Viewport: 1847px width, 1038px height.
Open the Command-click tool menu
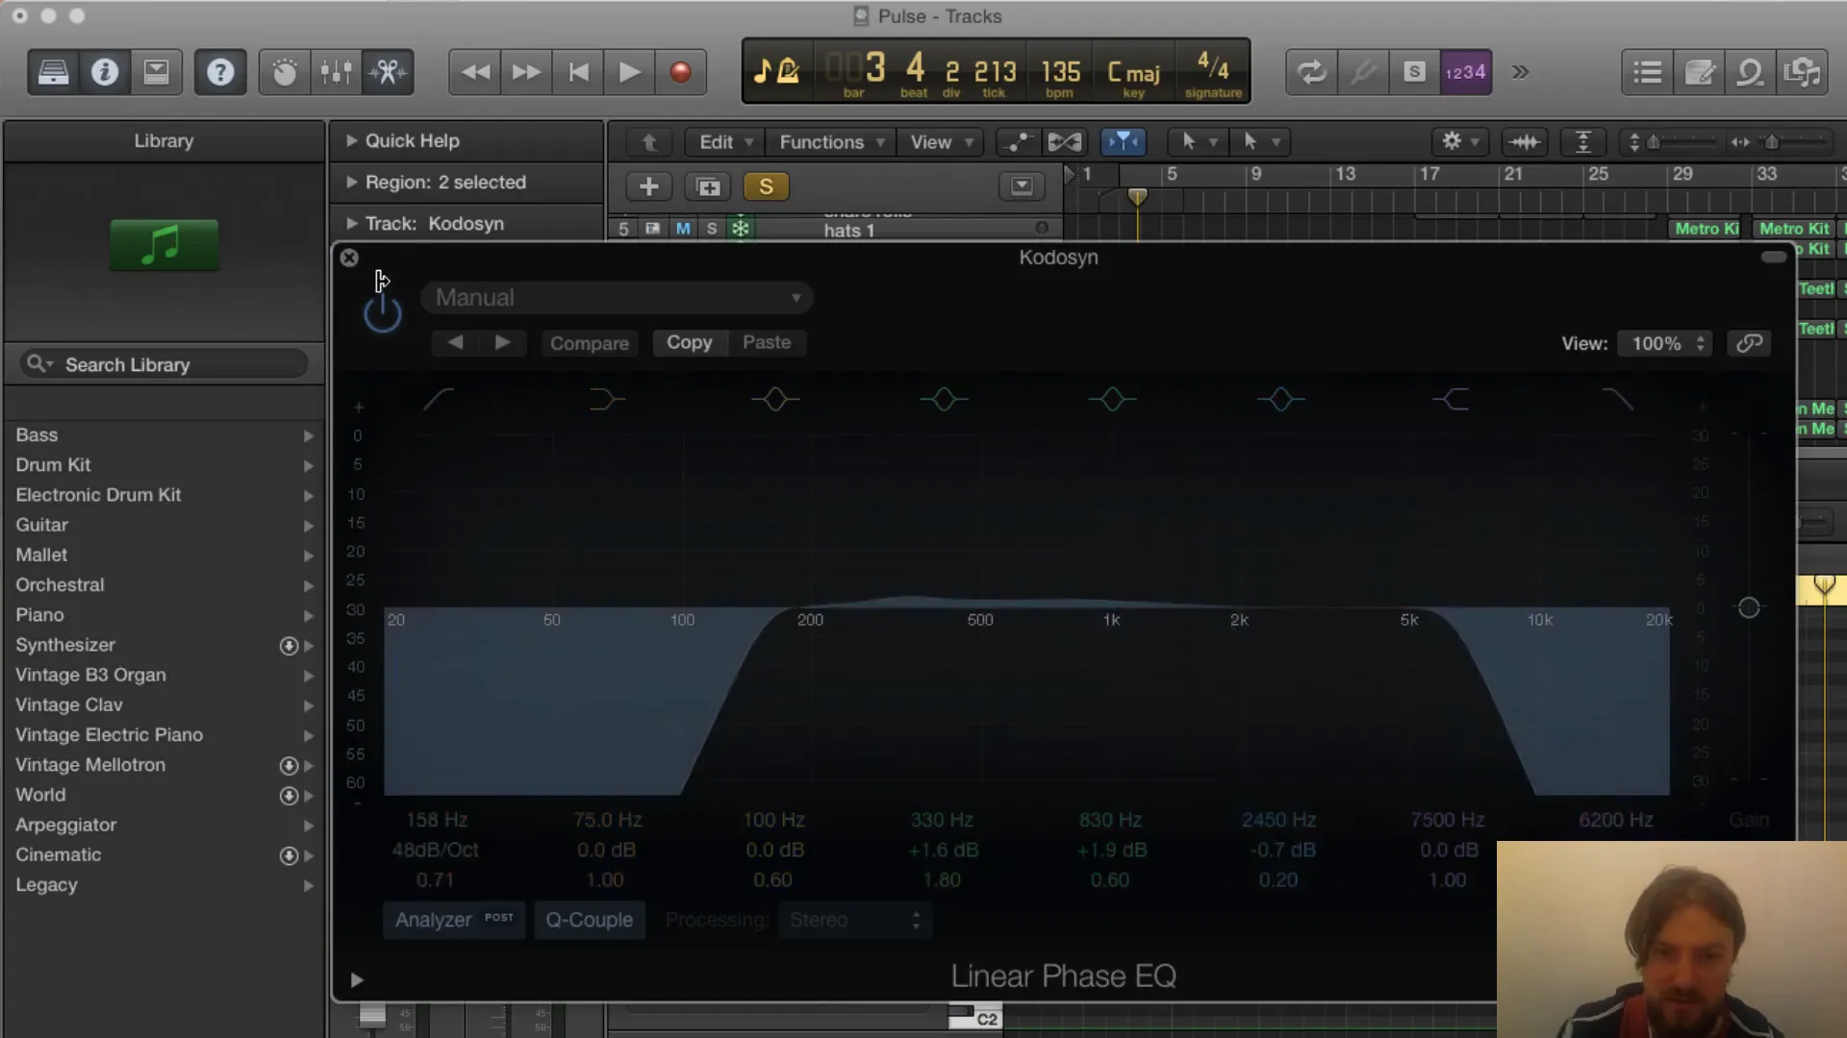(x=1261, y=142)
